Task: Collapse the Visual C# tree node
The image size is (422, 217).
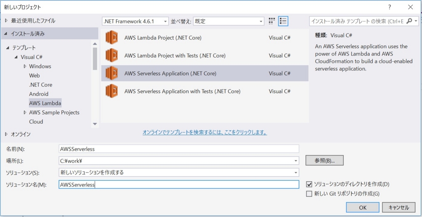Action: click(16, 57)
